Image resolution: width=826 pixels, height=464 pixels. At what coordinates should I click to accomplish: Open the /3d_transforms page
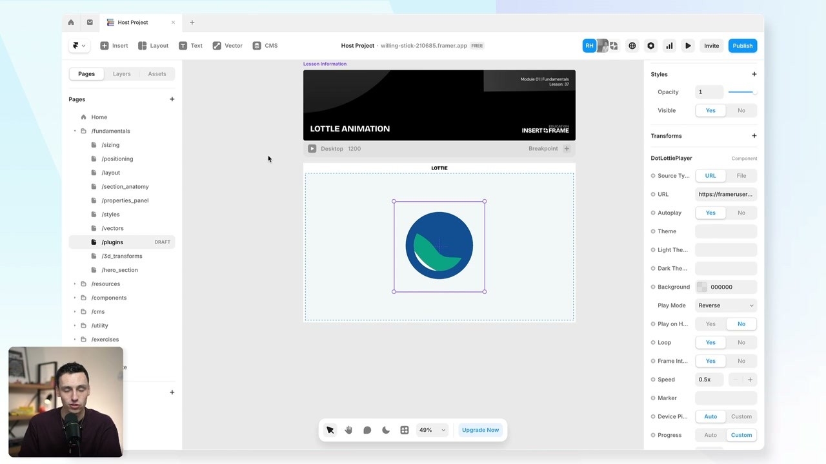click(x=122, y=256)
